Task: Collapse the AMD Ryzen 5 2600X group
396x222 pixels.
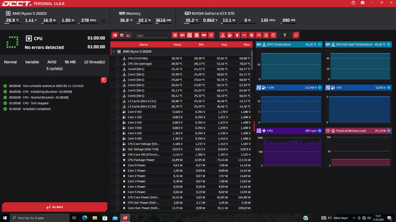Action: click(114, 52)
